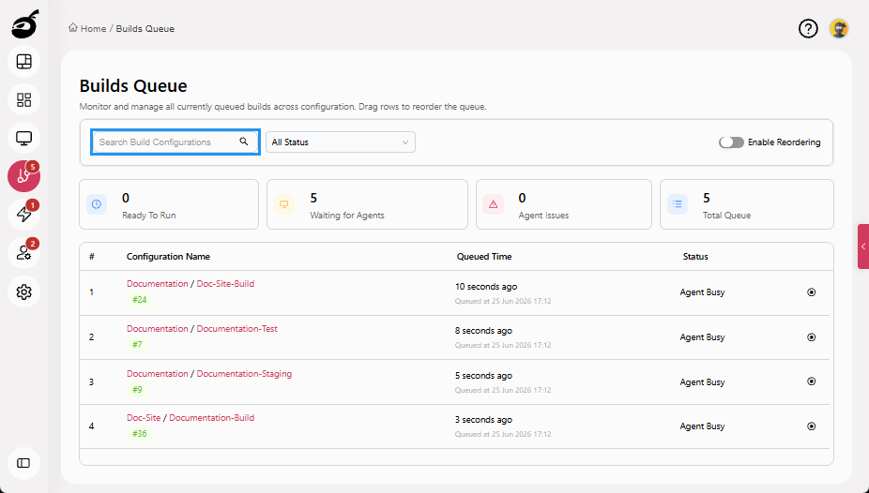
Task: Click build number badge #9
Action: click(x=137, y=389)
